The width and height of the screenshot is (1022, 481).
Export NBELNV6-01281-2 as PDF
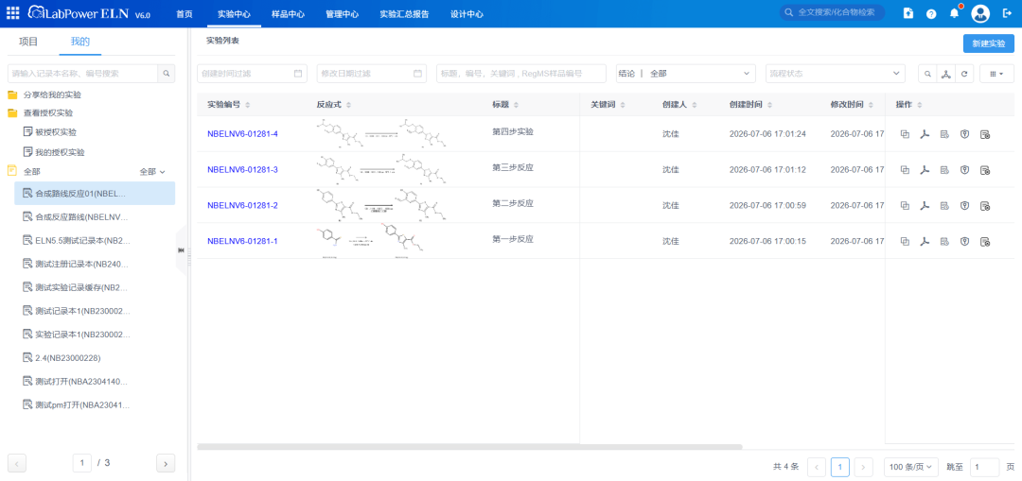point(924,206)
